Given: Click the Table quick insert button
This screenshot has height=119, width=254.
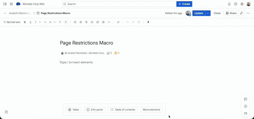Looking at the screenshot, I should pos(73,110).
